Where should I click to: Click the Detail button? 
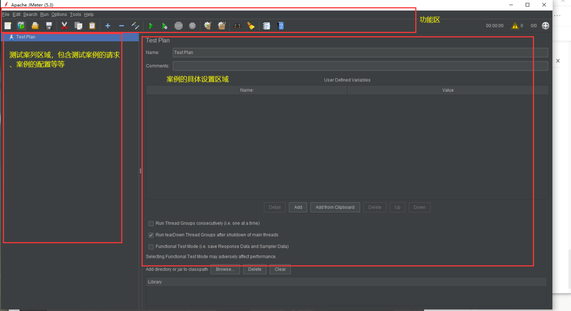tap(274, 207)
